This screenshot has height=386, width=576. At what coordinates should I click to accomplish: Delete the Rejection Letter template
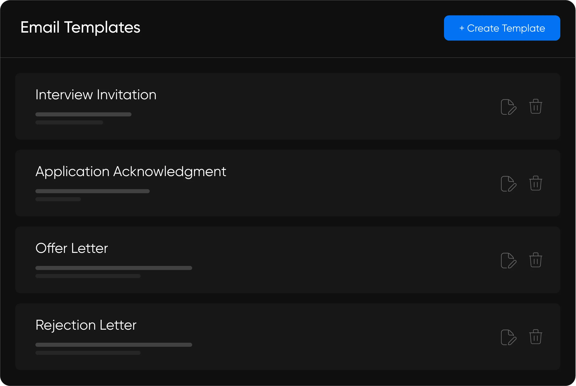point(536,337)
